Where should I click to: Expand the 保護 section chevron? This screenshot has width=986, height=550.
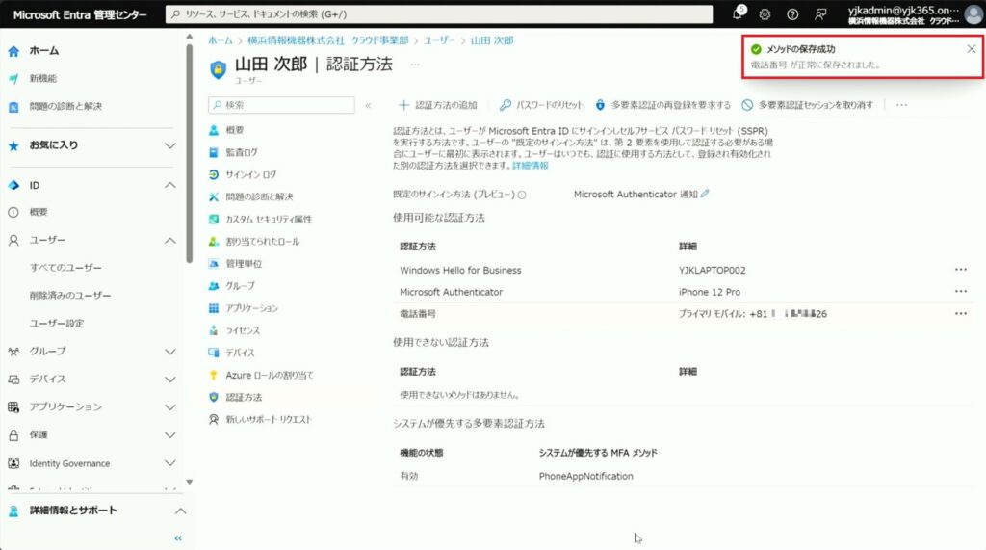170,434
